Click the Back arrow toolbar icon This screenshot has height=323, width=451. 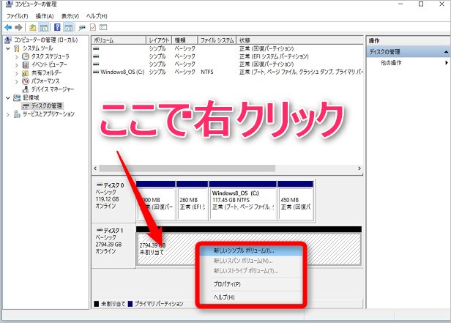point(8,28)
